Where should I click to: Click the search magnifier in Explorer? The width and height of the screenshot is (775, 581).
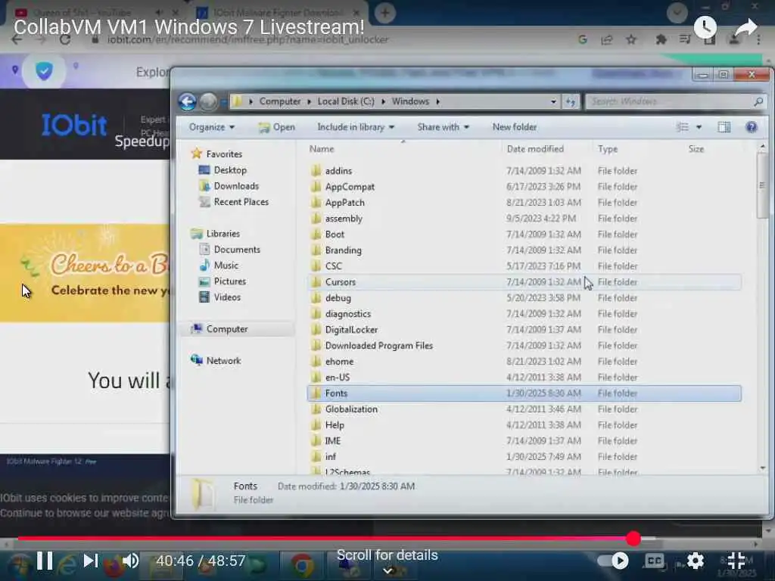tap(758, 102)
